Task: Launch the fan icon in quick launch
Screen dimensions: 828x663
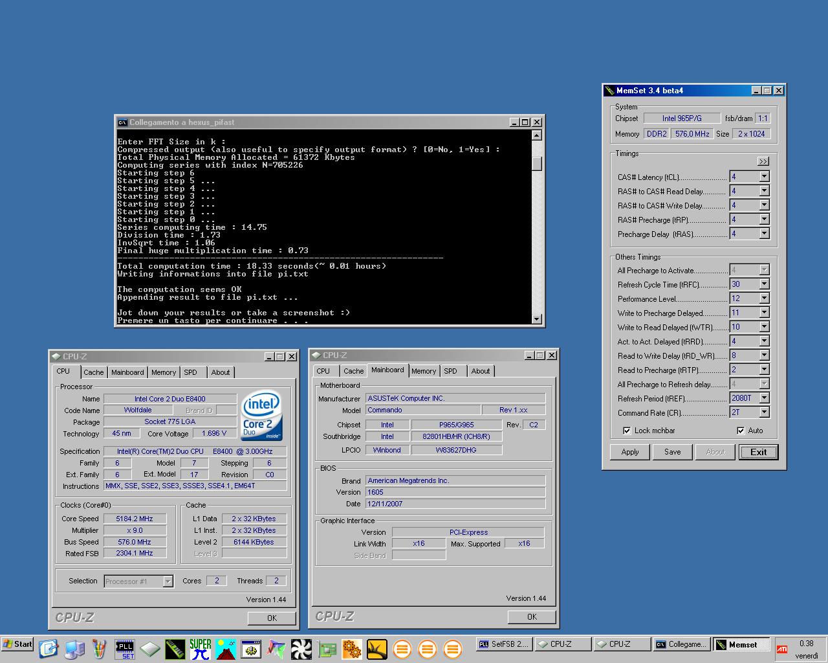Action: click(301, 649)
